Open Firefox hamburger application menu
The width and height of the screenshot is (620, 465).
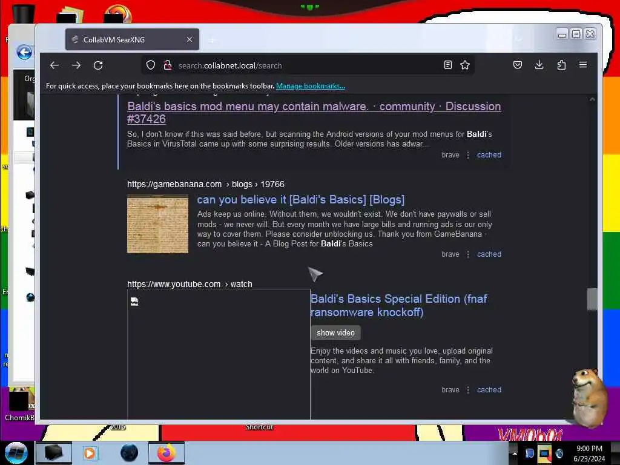coord(583,64)
